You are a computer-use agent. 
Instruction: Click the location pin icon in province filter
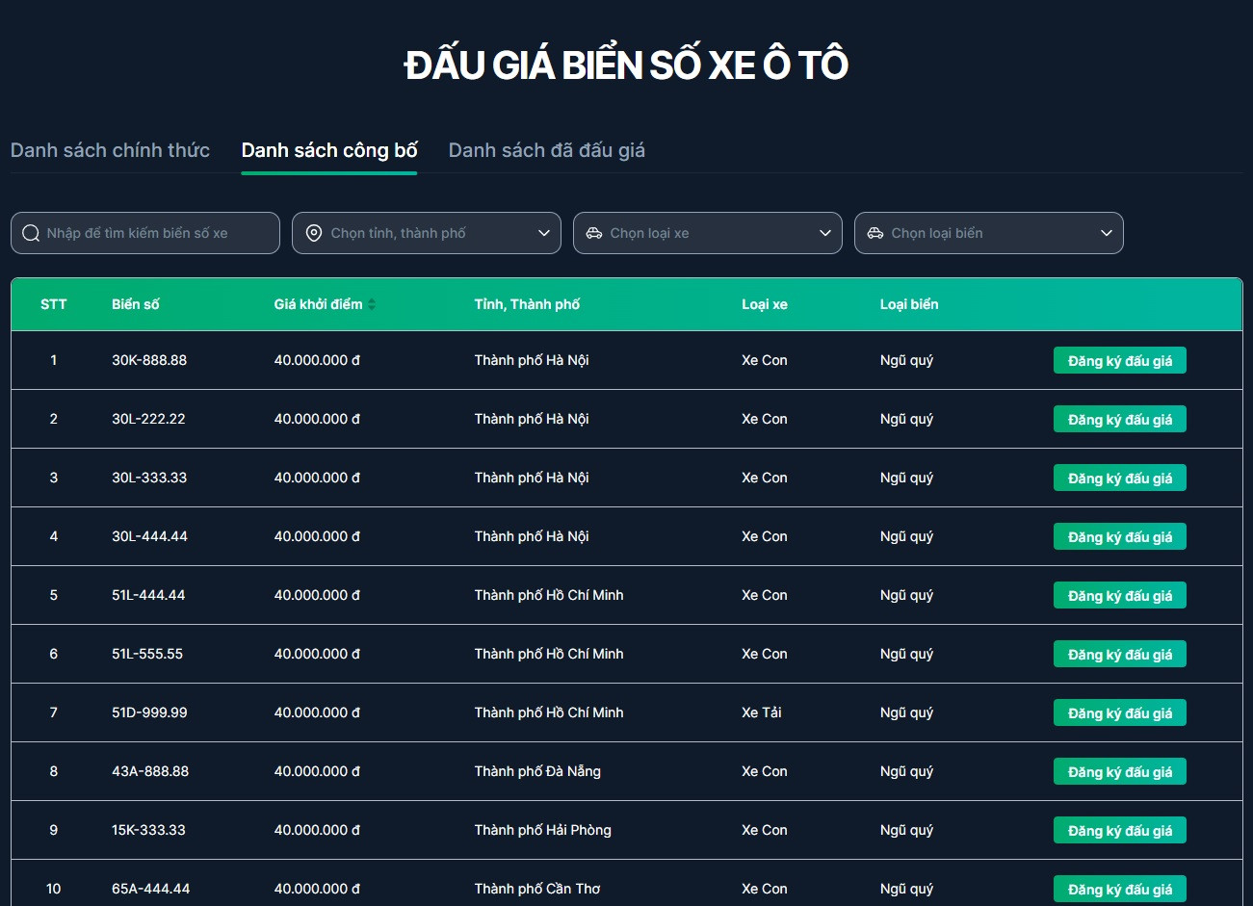coord(313,233)
